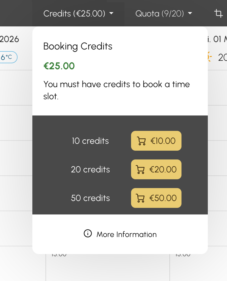The height and width of the screenshot is (281, 227).
Task: Click the sun weather icon
Action: tap(209, 57)
